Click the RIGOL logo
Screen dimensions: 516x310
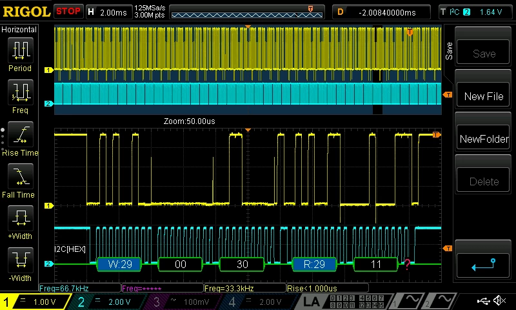coord(26,12)
